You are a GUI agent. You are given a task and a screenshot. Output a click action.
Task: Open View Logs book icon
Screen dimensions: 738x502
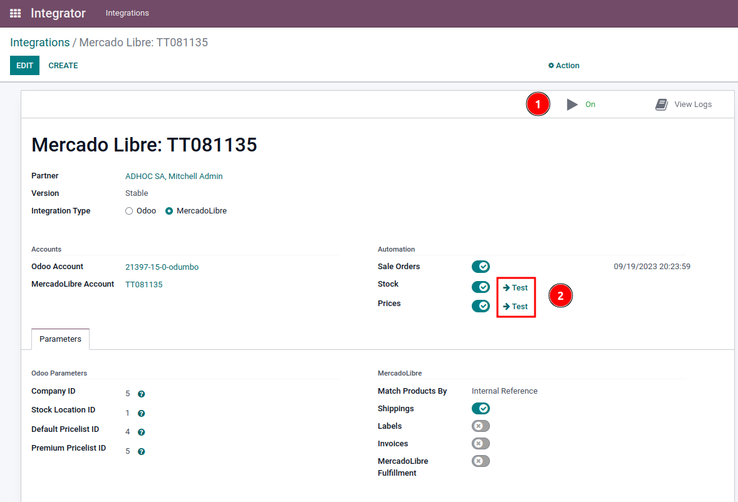(x=662, y=105)
